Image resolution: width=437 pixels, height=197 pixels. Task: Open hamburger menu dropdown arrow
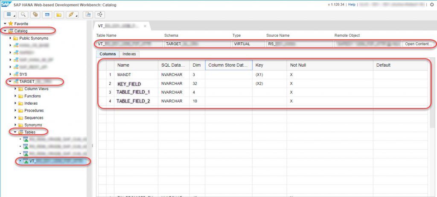(x=14, y=16)
